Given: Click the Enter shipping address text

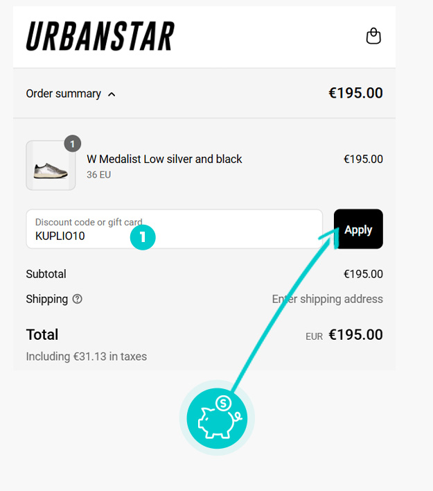Looking at the screenshot, I should click(327, 299).
